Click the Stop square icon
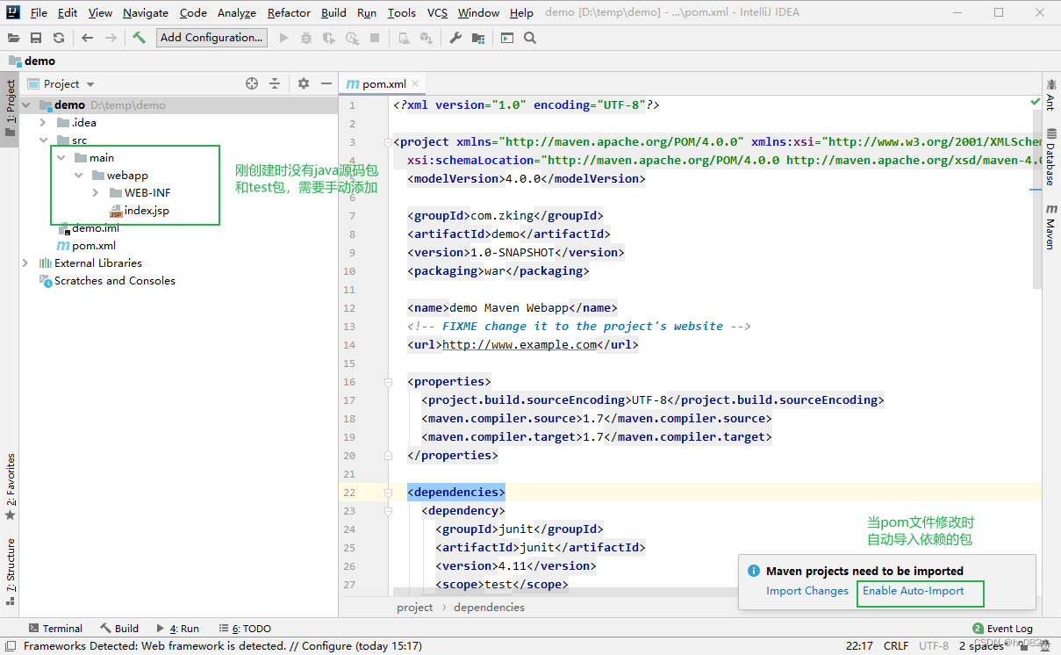Viewport: 1061px width, 655px height. tap(375, 38)
